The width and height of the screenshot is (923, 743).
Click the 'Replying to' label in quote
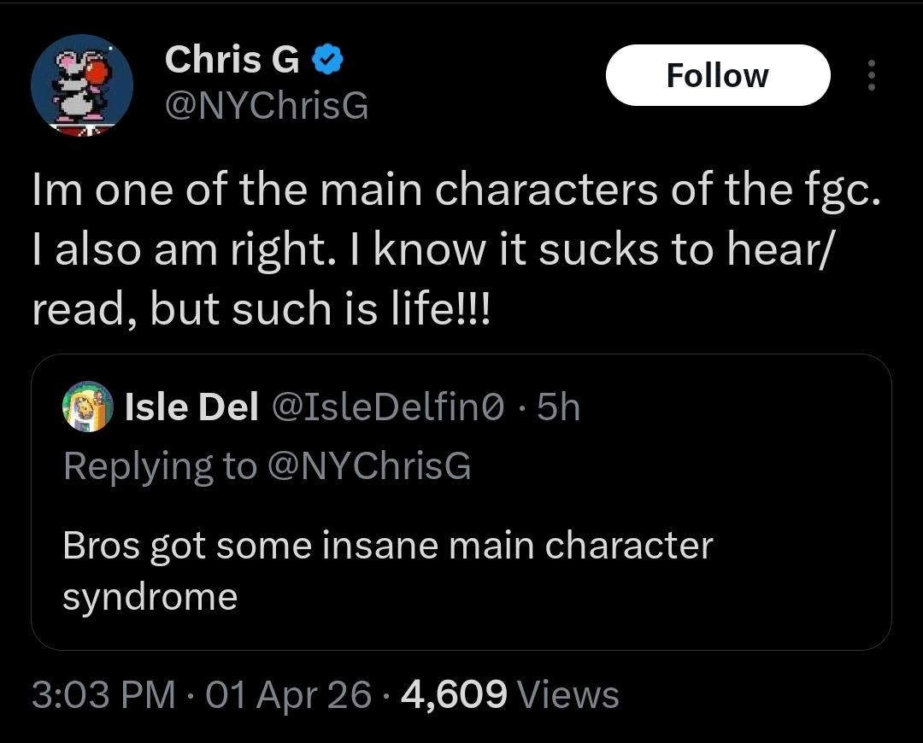[x=160, y=466]
